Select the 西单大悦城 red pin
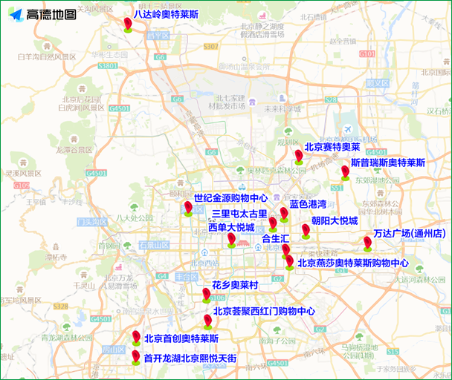This screenshot has width=452, height=380. click(x=231, y=240)
